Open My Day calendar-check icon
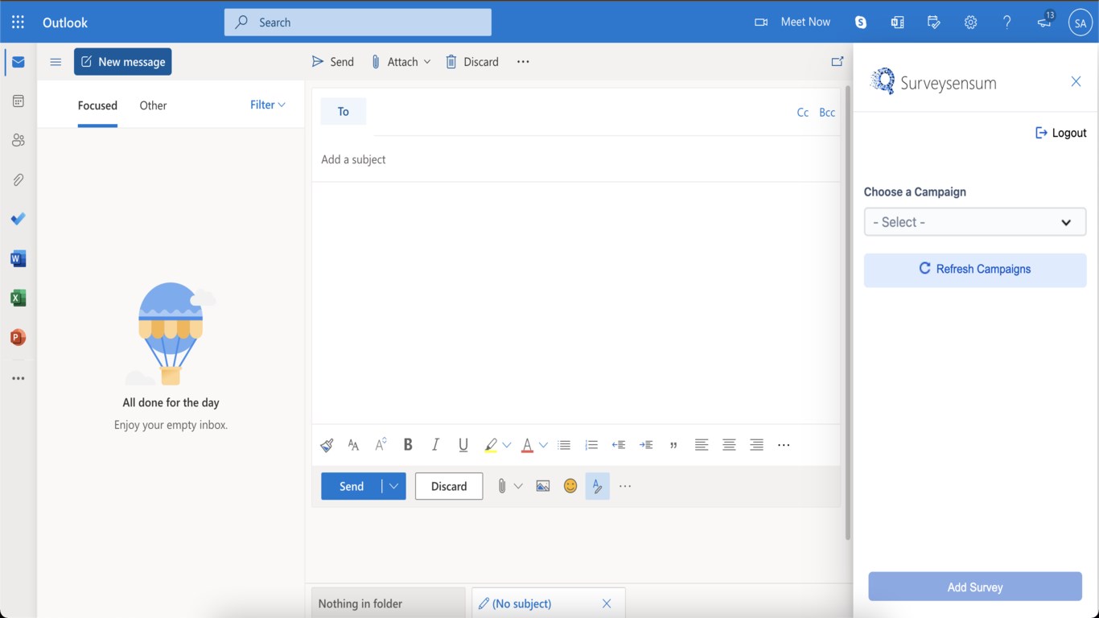The height and width of the screenshot is (618, 1099). [x=934, y=23]
